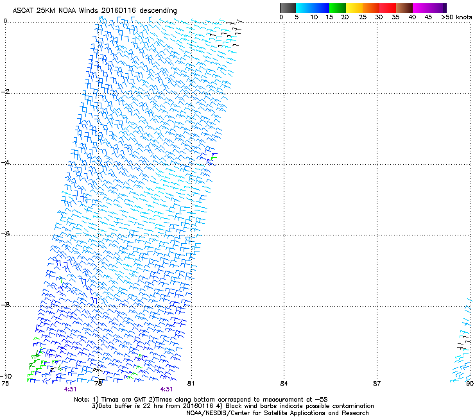Viewport: 475px width, 417px height.
Task: Click the '-2' latitude axis label
Action: tap(5, 92)
